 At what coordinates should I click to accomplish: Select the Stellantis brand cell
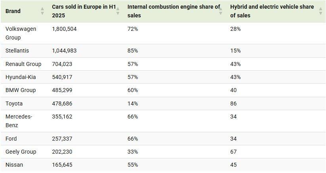17,51
